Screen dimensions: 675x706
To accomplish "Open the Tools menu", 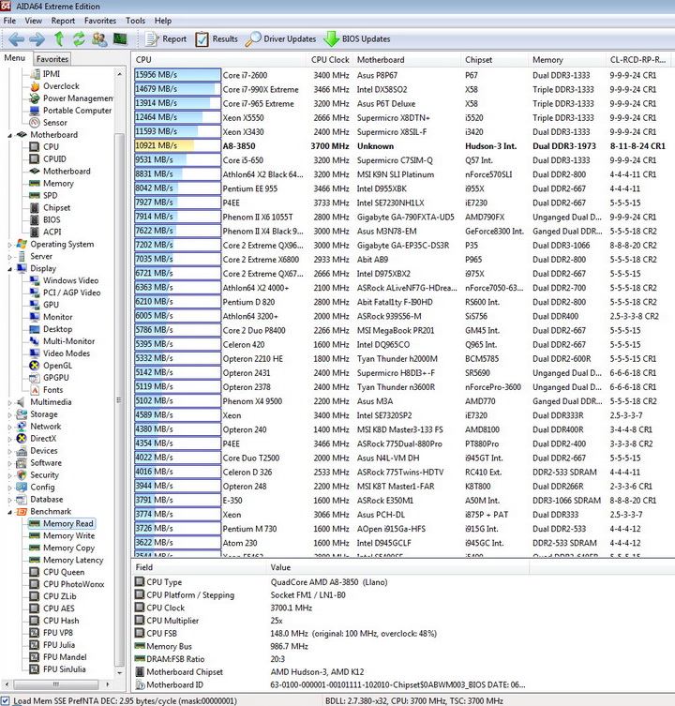I will (136, 21).
